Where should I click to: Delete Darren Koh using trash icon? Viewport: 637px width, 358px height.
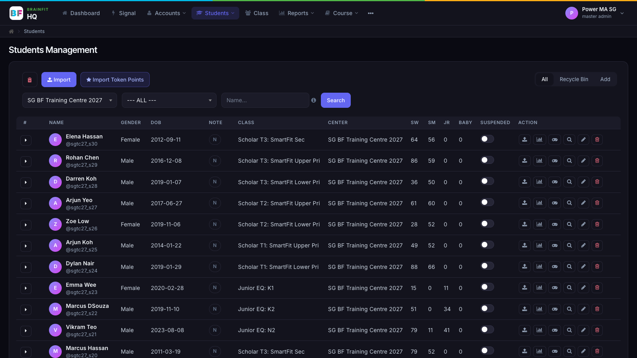597,182
